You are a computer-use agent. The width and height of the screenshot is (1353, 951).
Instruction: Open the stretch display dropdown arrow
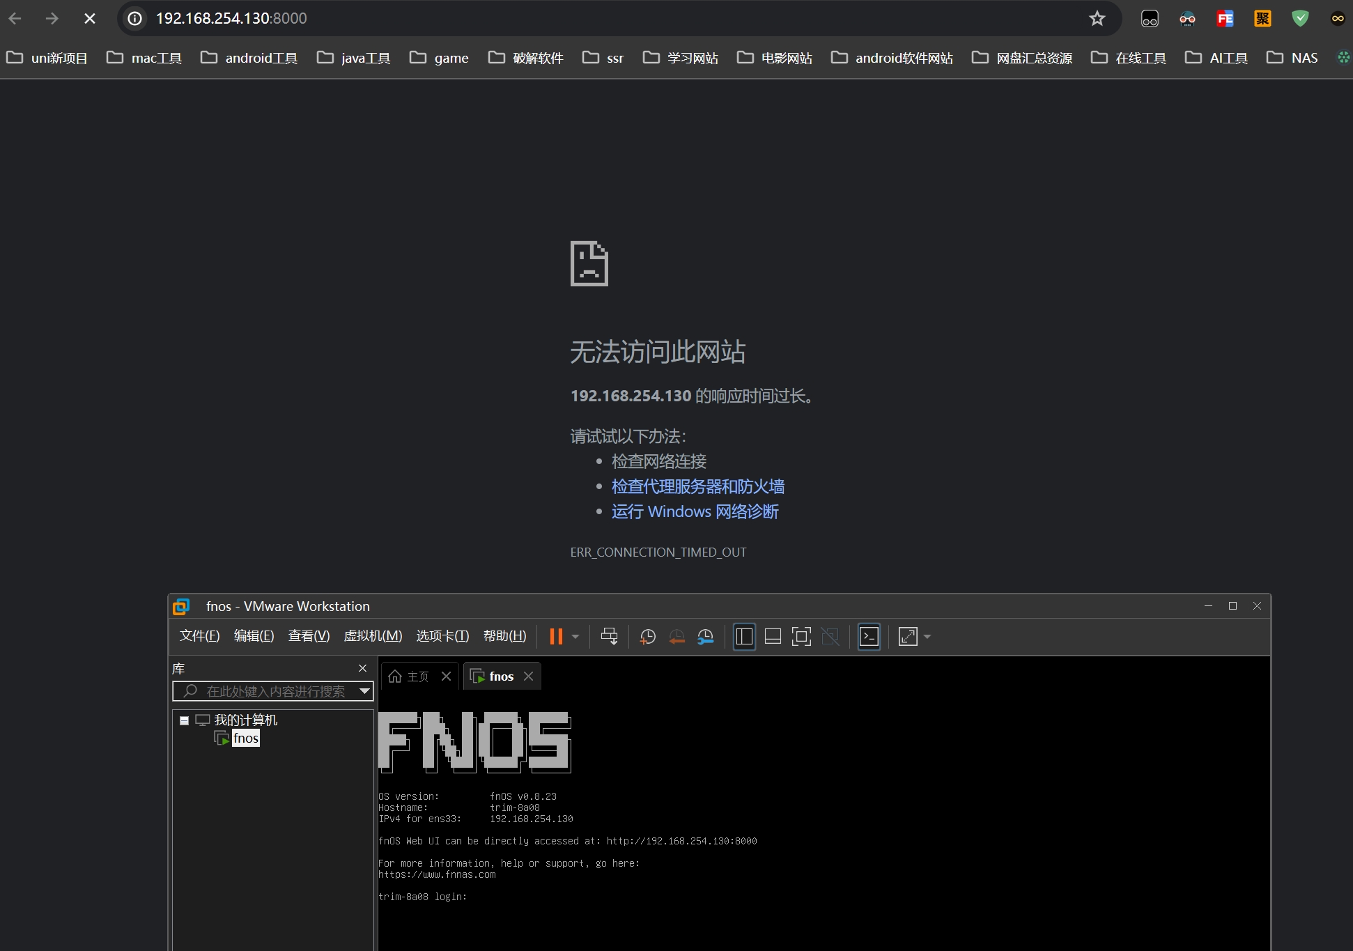coord(927,636)
